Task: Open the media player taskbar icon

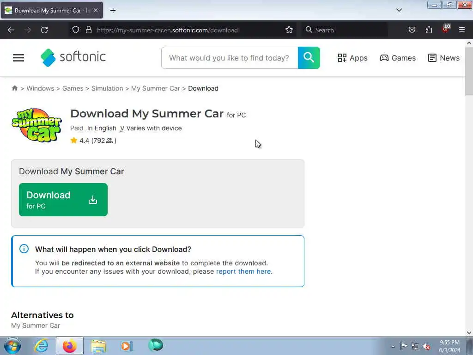Action: [126, 346]
